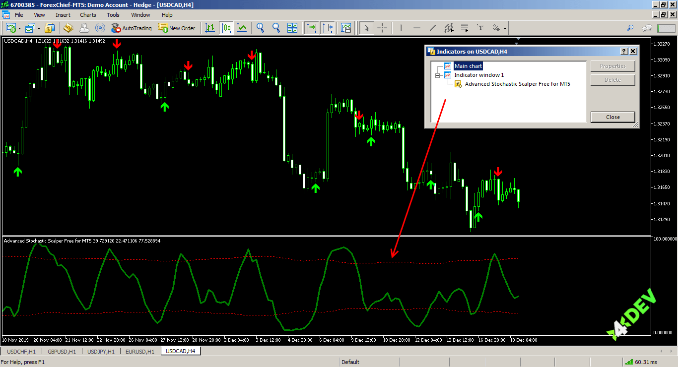Select the crosshair tool

pyautogui.click(x=382, y=28)
